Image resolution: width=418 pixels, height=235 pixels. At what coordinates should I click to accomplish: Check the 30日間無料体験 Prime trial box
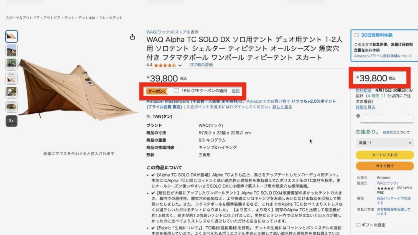pos(357,35)
